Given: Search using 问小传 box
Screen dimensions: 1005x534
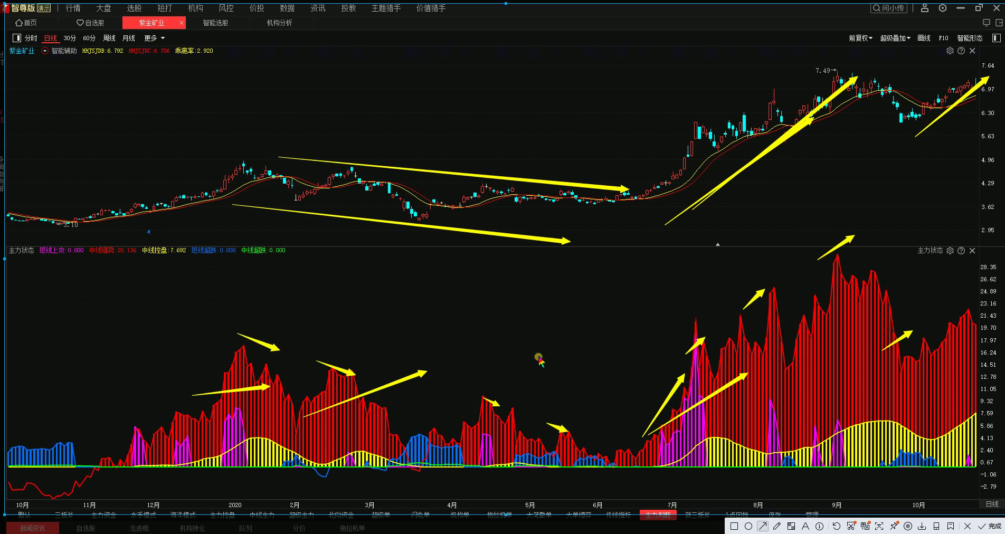Looking at the screenshot, I should click(890, 8).
